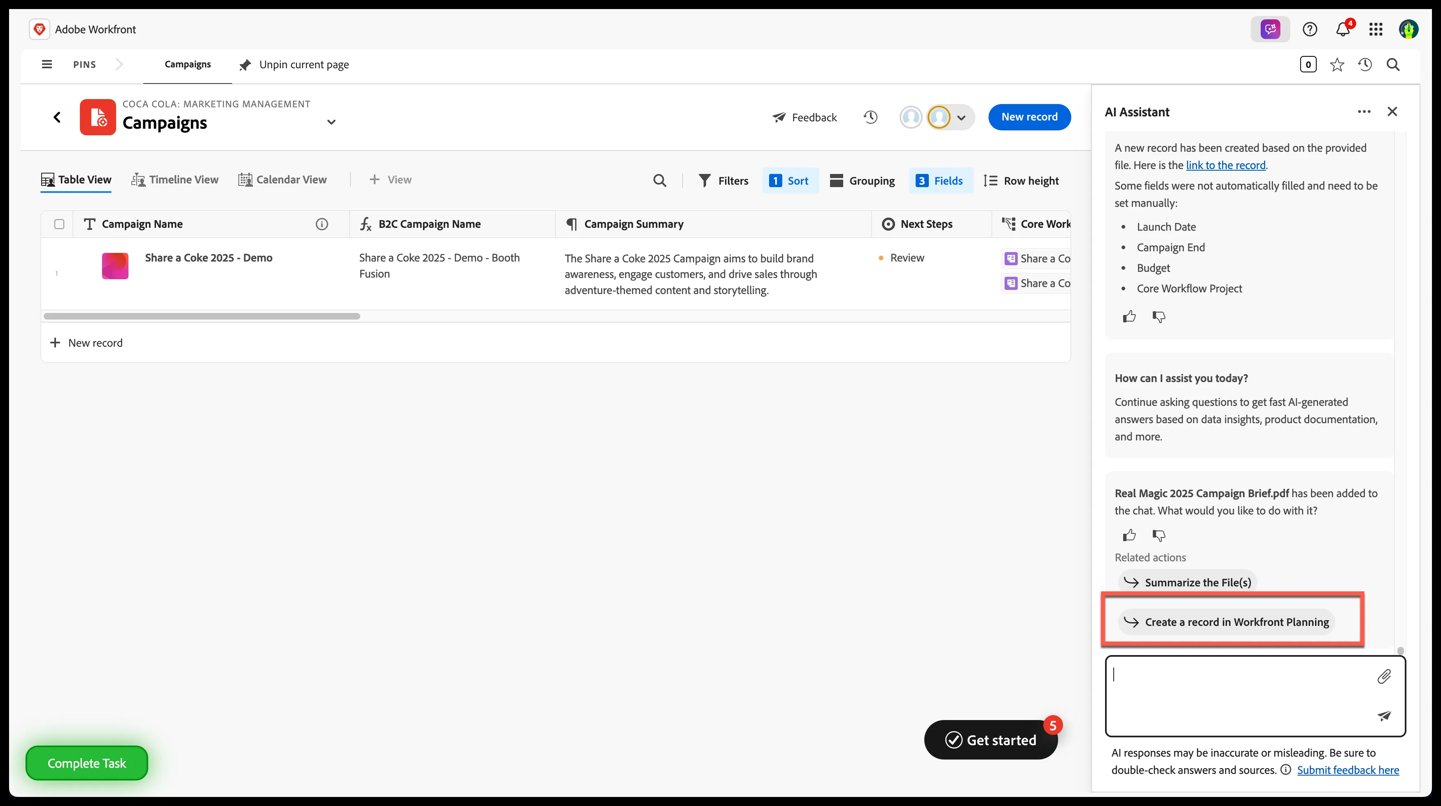
Task: Search records with the table magnifier icon
Action: (660, 181)
